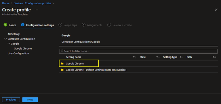This screenshot has height=104, width=221.
Task: Click the sort arrows next to Setting name
Action: click(134, 57)
